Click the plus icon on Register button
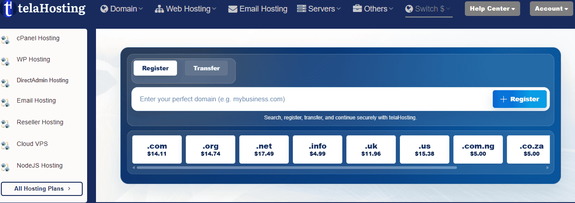This screenshot has height=203, width=575. pyautogui.click(x=503, y=99)
